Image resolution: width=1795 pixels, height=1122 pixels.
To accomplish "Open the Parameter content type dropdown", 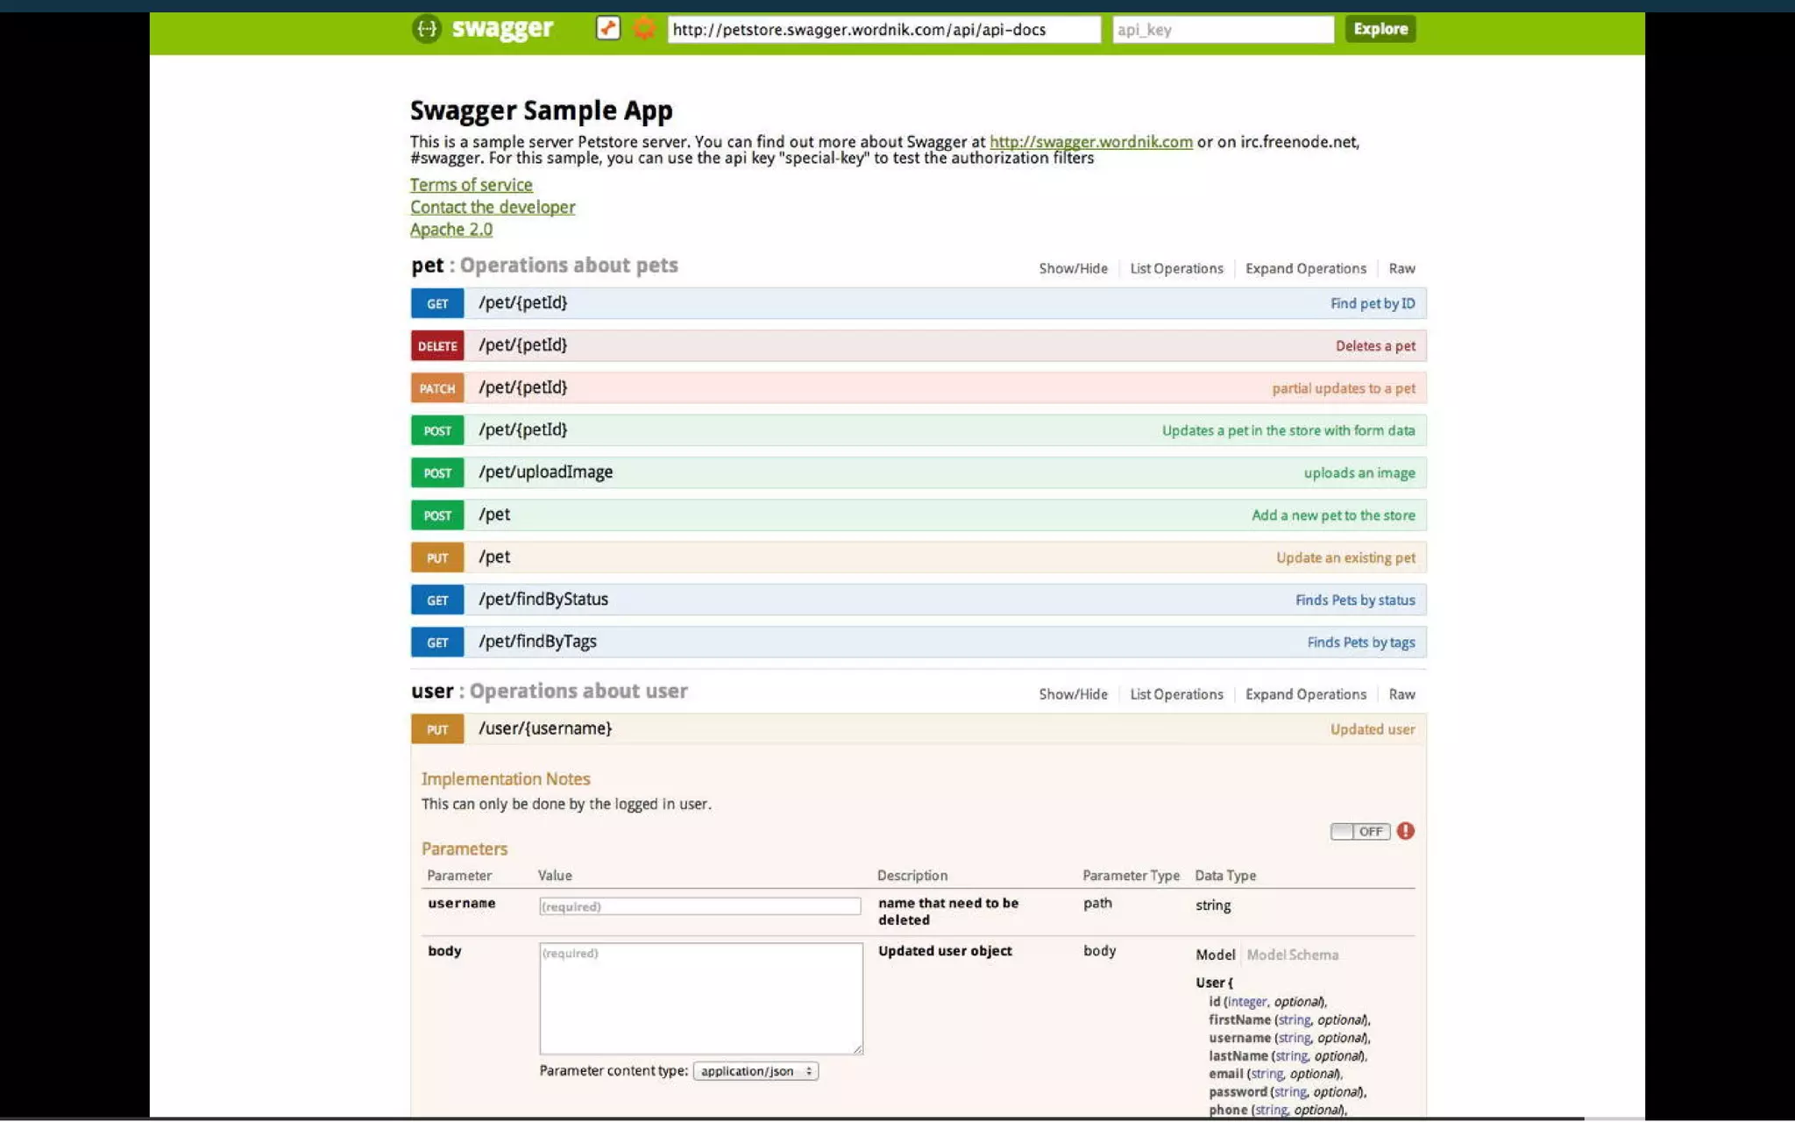I will pyautogui.click(x=756, y=1071).
